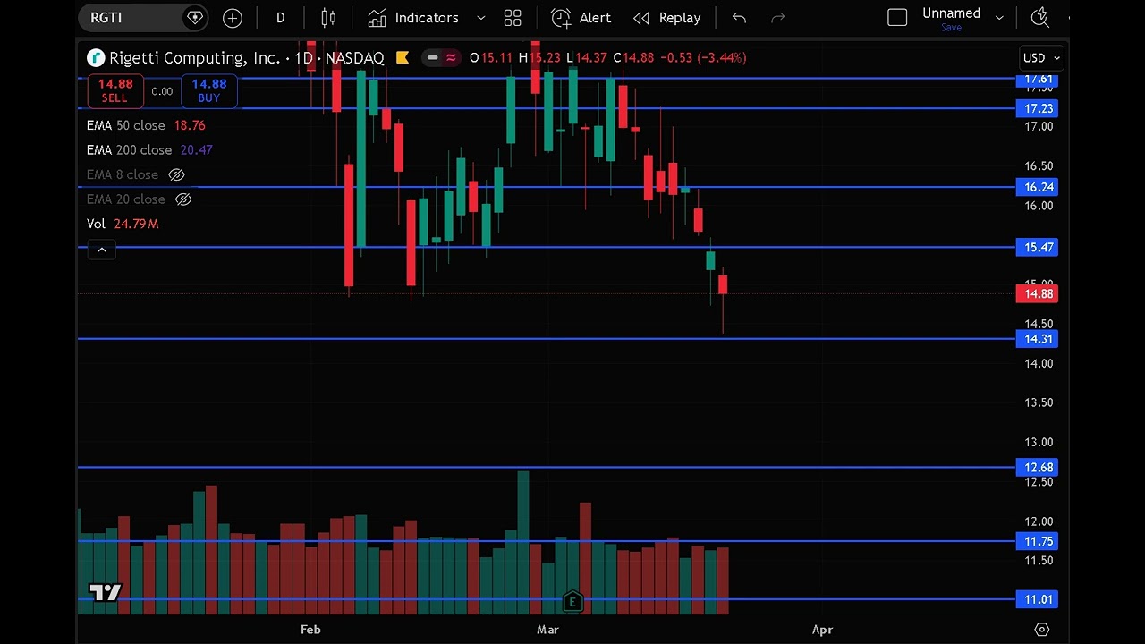
Task: Click the -0.53 (-3.44%) change value
Action: (x=703, y=58)
